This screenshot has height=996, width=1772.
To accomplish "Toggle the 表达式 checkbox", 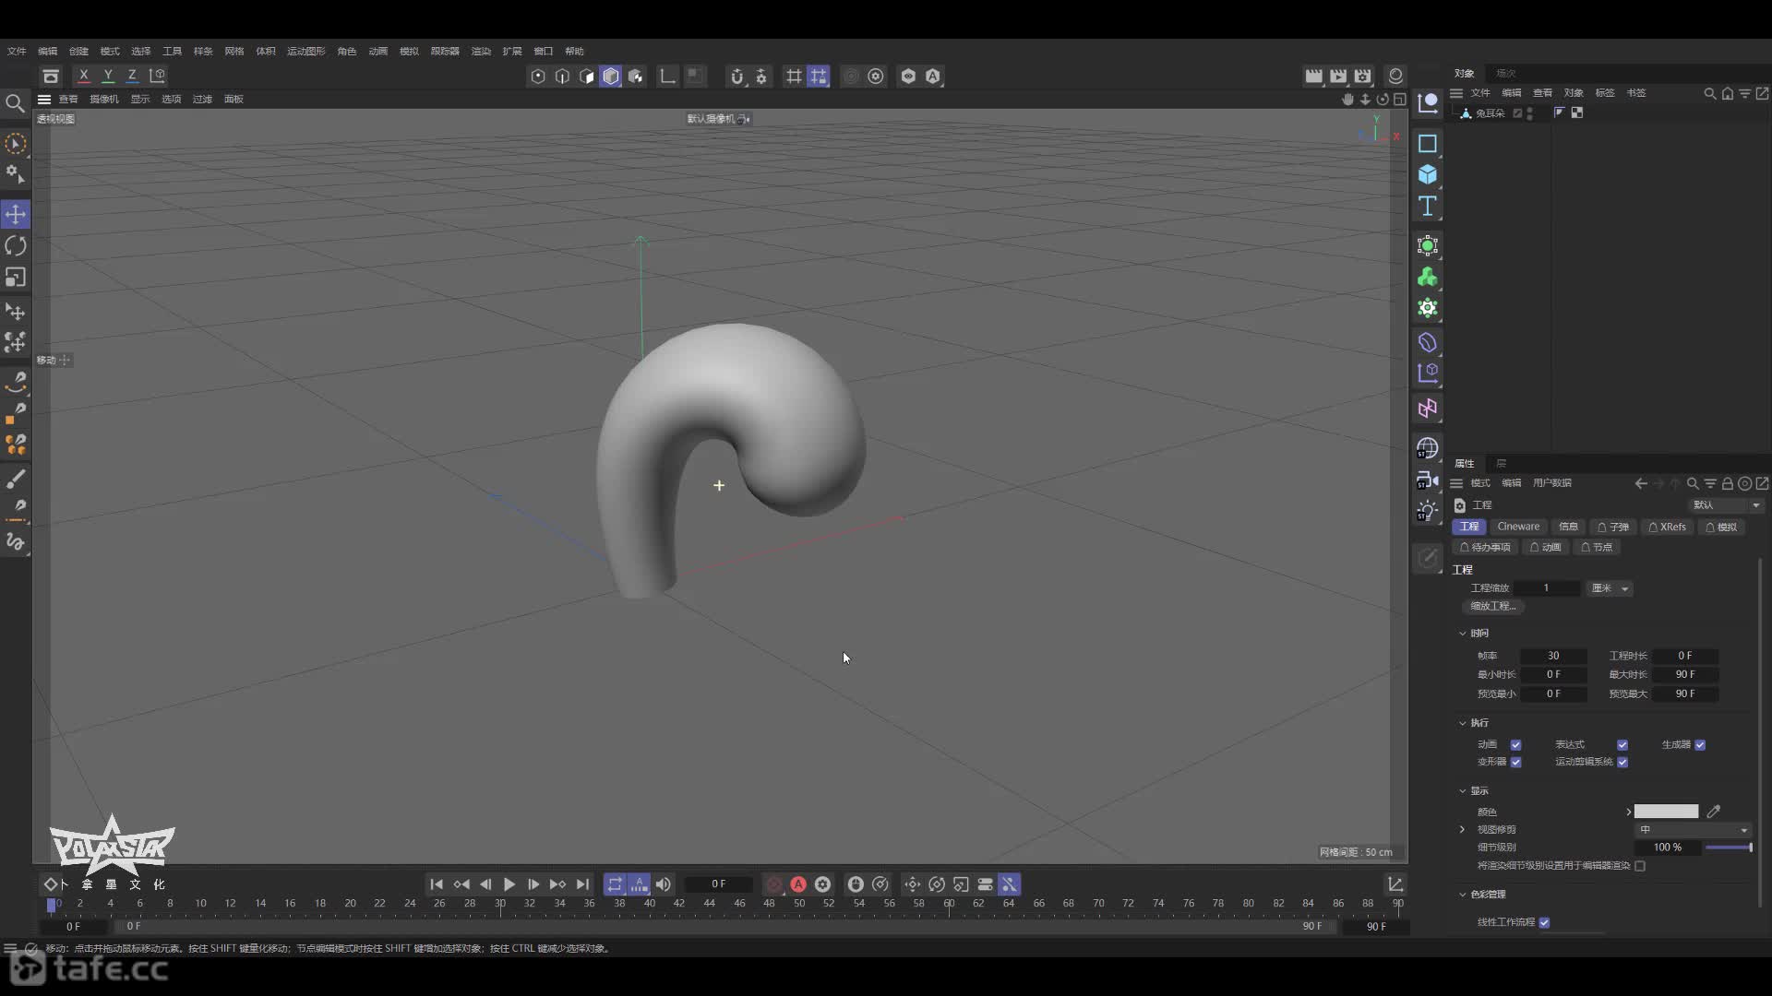I will point(1622,745).
